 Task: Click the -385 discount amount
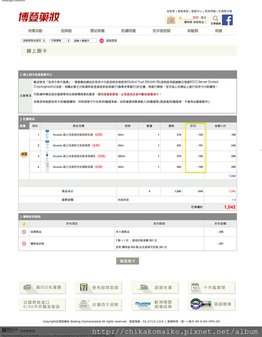[x=220, y=232]
